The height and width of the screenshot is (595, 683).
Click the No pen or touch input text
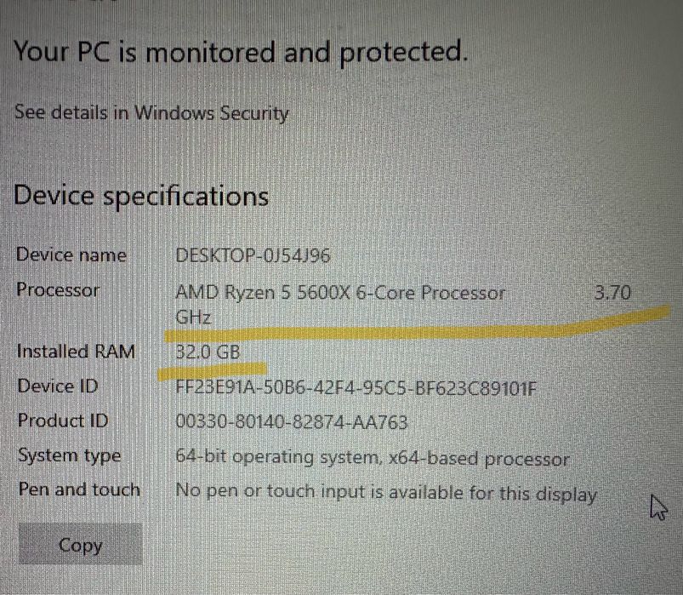[x=385, y=492]
